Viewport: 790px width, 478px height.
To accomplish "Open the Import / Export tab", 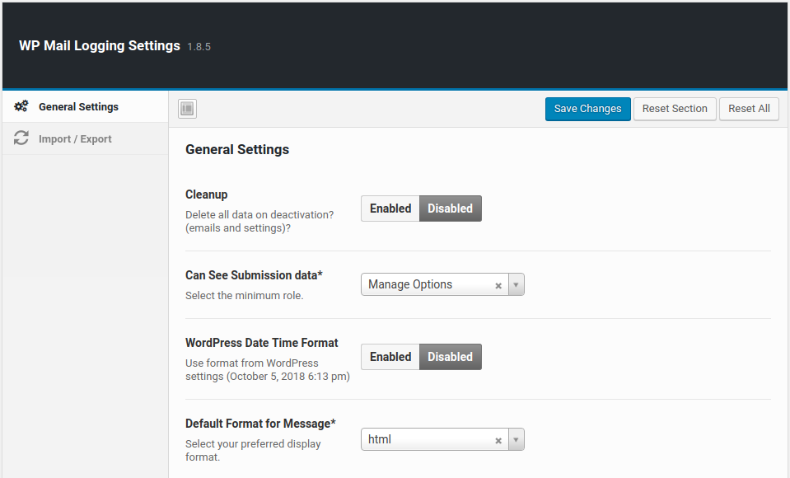I will [75, 138].
